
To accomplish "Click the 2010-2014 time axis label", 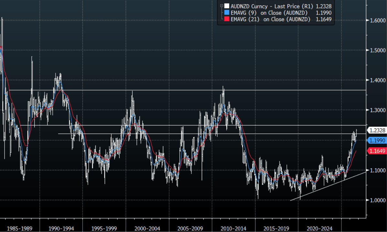I will coord(233,228).
